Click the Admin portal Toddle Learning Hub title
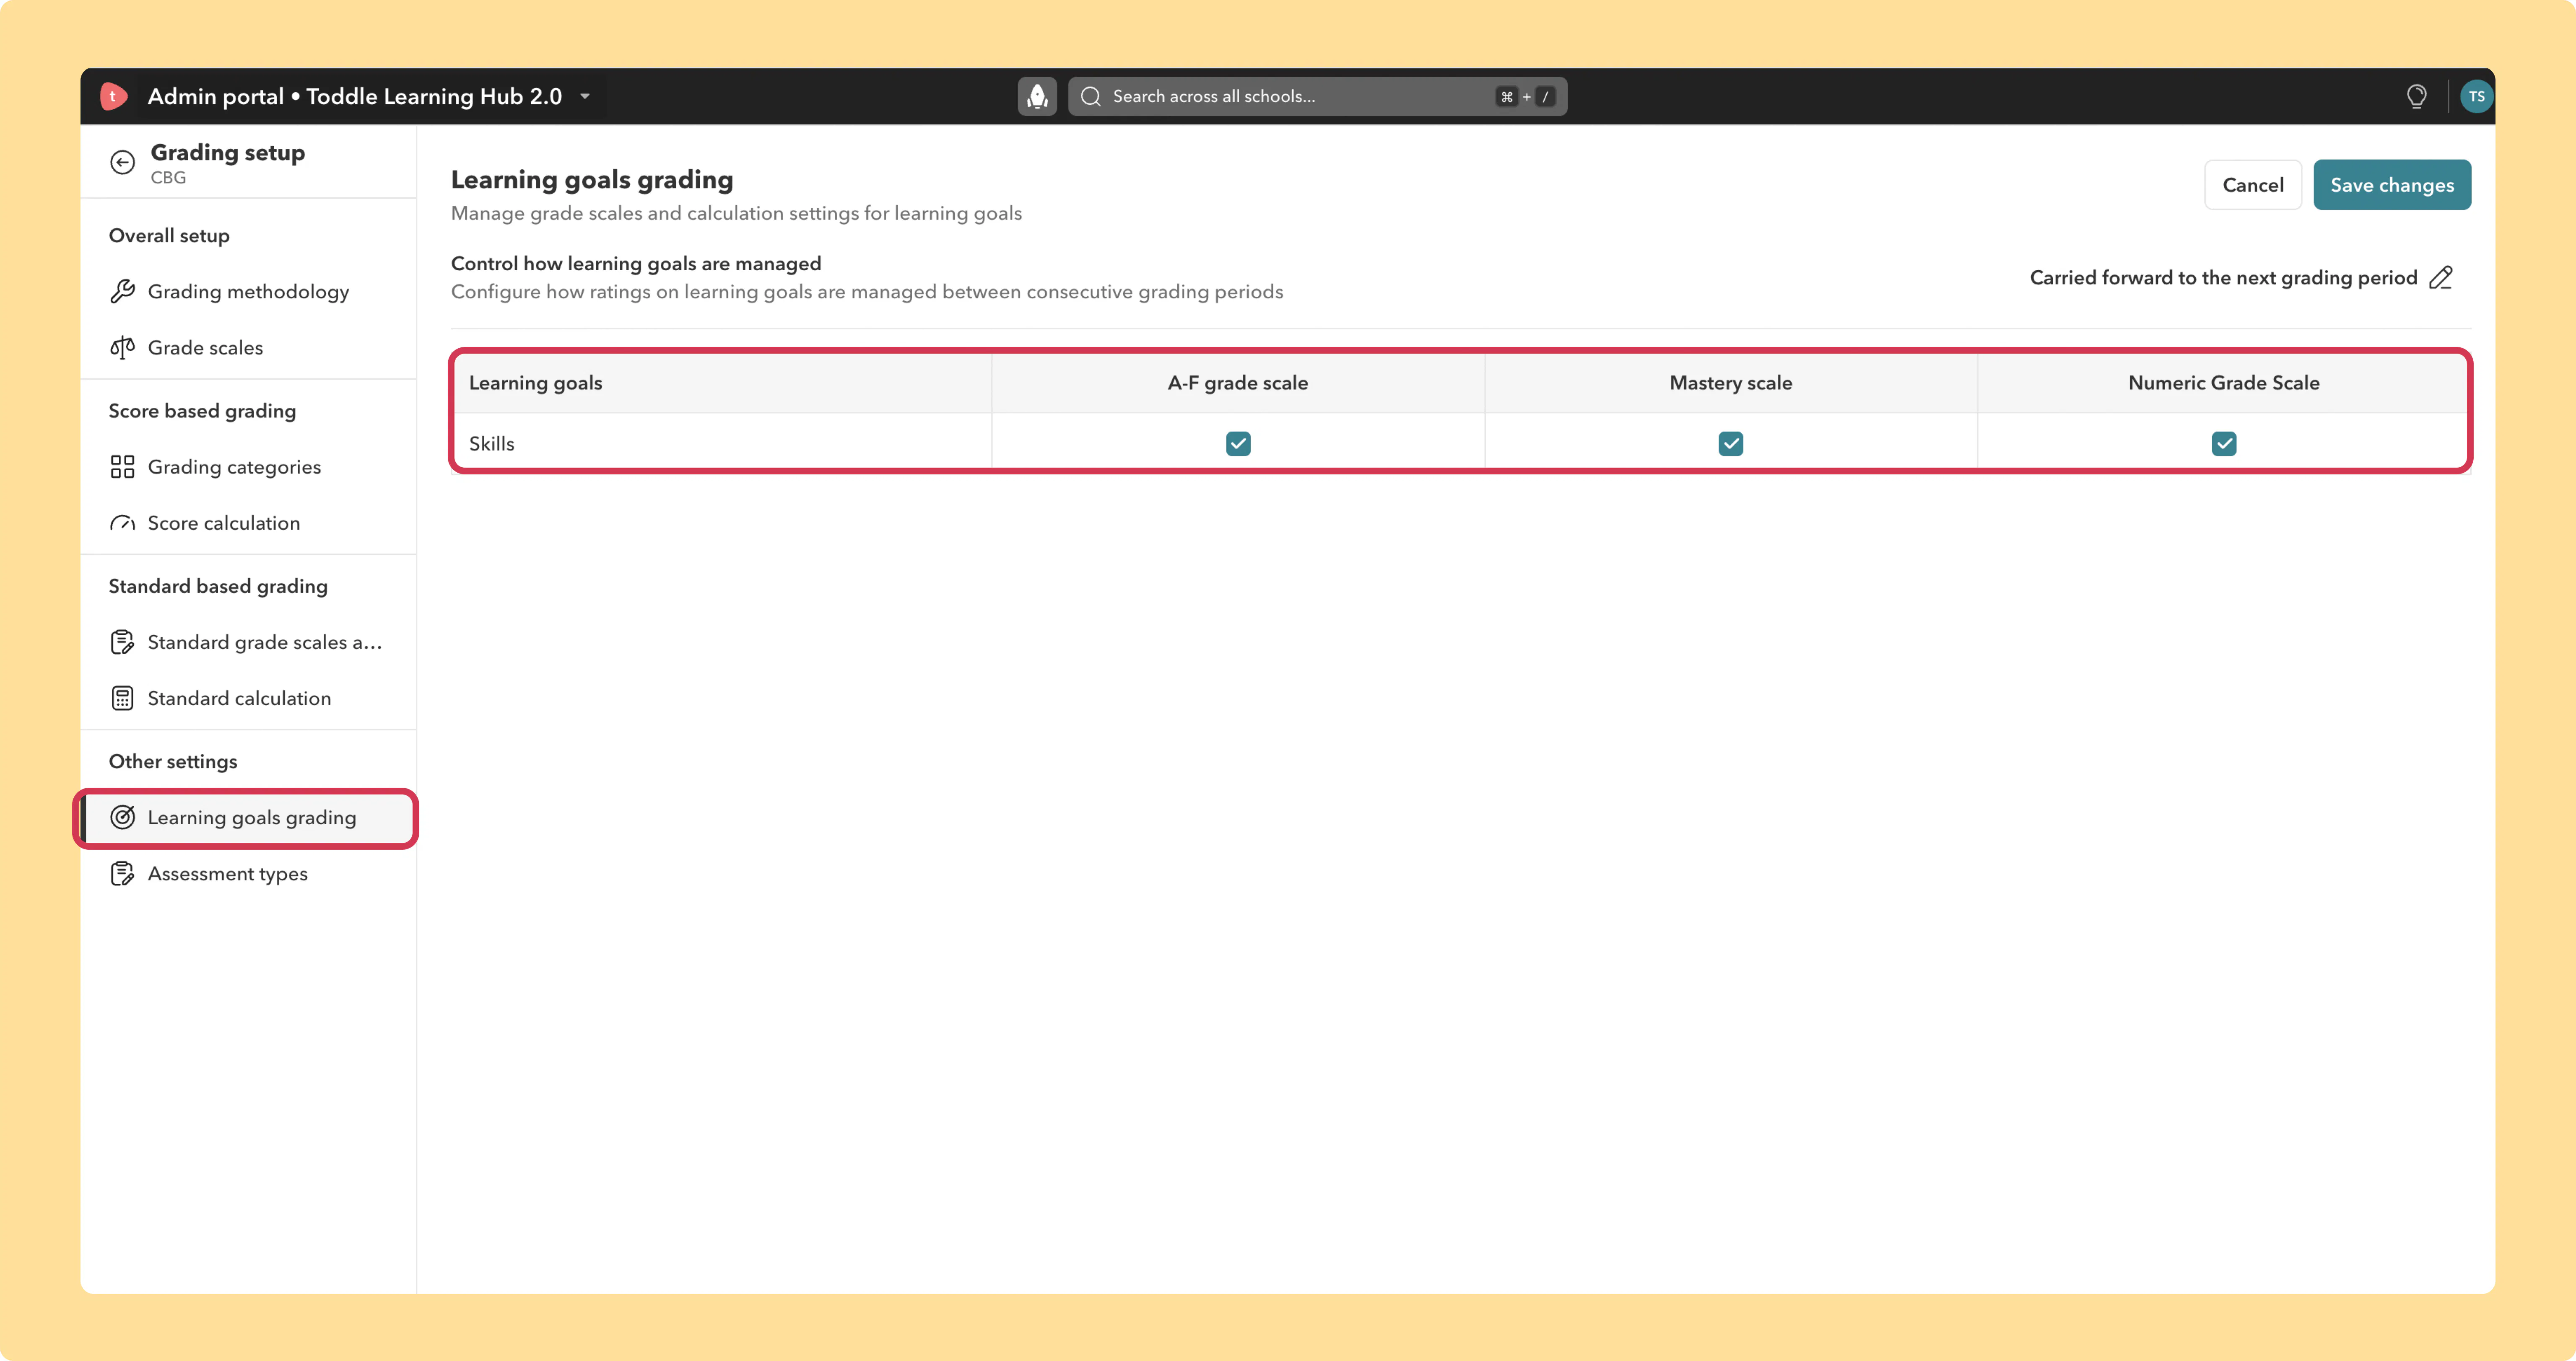 [355, 96]
